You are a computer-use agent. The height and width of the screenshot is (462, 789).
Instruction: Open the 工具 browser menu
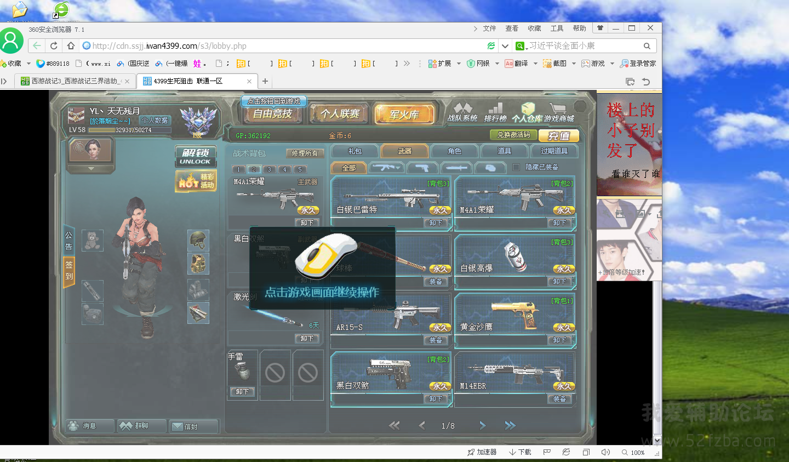pos(557,28)
